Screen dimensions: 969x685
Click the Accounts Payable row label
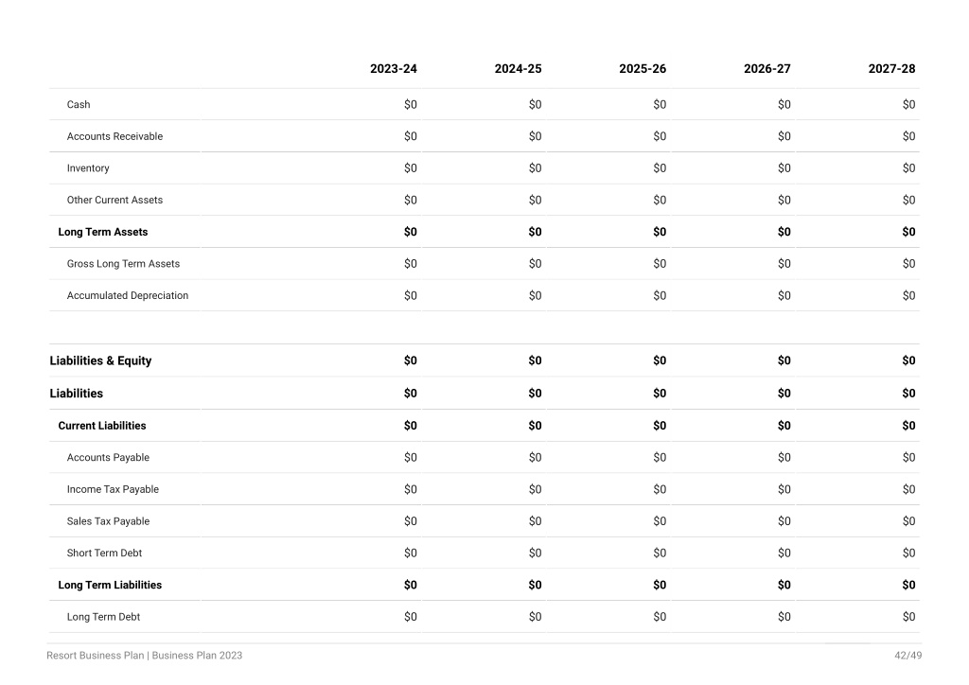[x=108, y=458]
